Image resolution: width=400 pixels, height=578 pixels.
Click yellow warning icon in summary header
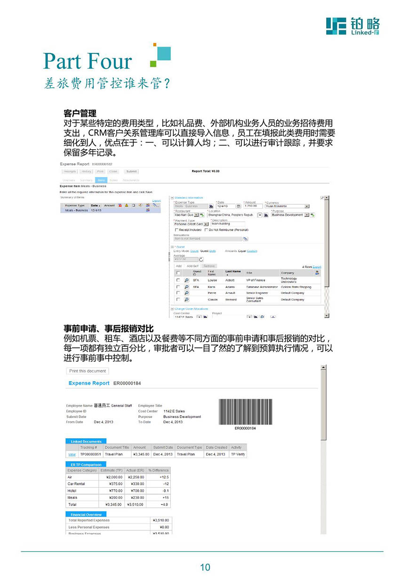[127, 205]
